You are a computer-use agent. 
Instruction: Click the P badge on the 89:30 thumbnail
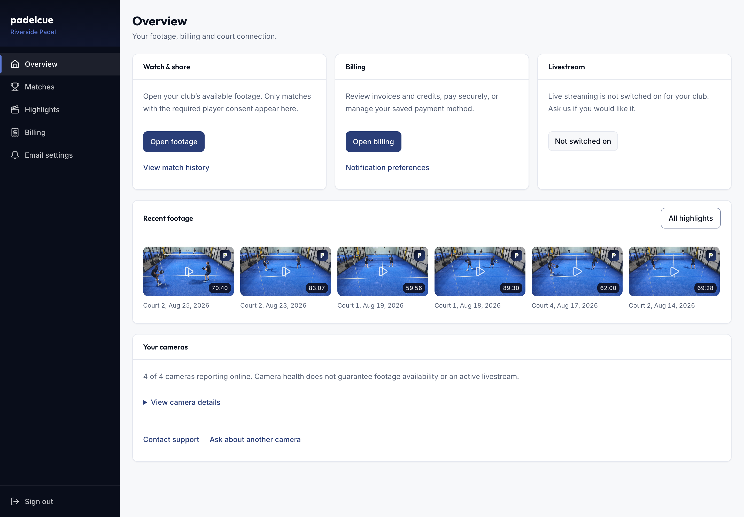click(516, 255)
